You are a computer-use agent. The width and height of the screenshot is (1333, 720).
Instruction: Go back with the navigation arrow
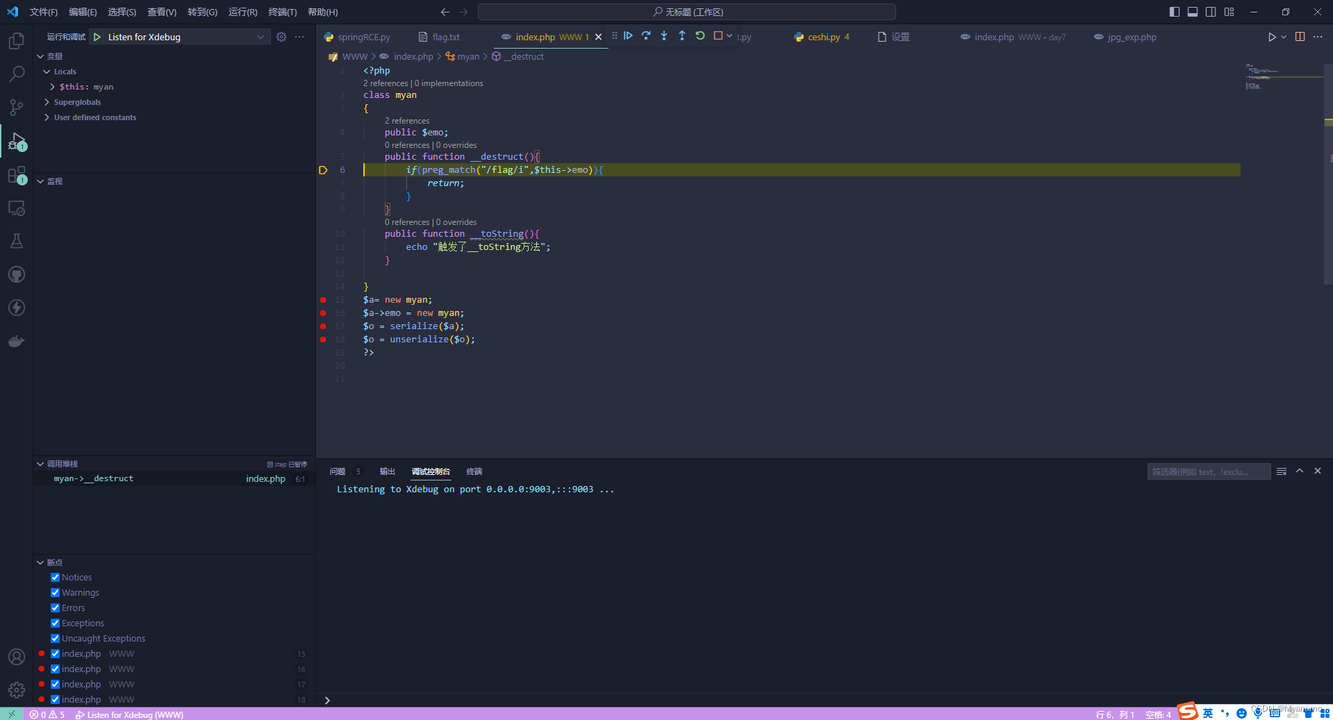445,12
